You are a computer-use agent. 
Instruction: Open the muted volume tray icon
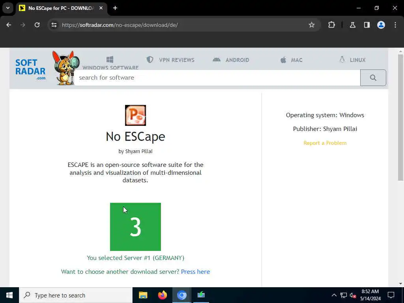click(x=353, y=295)
